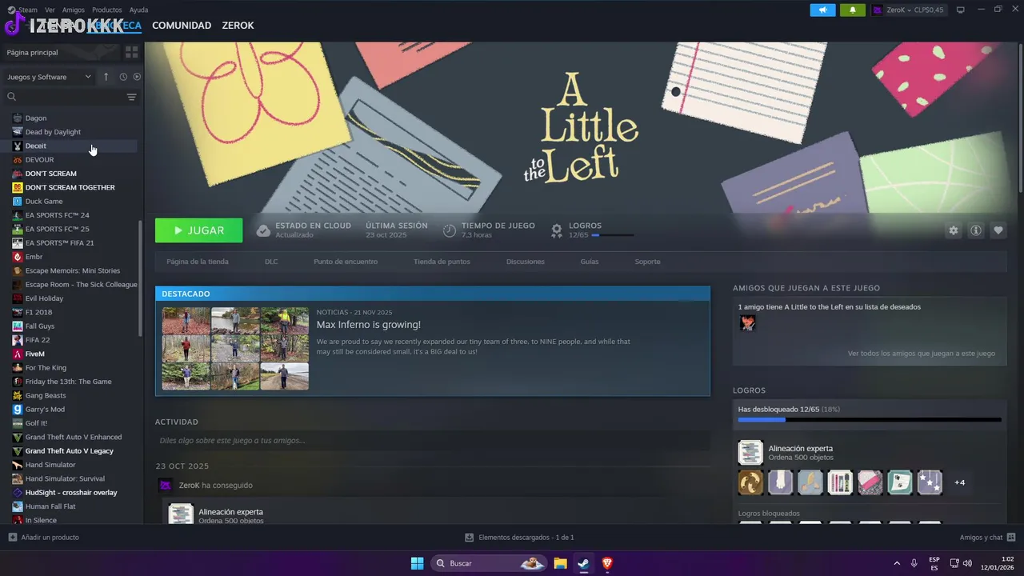Click friend avatar in wishlist section

click(747, 322)
